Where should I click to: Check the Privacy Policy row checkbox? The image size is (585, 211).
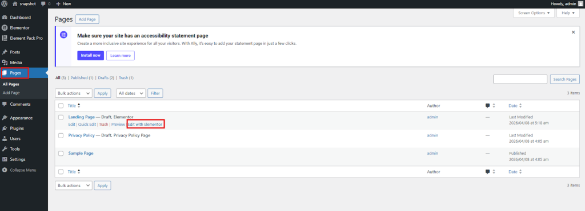click(x=61, y=135)
